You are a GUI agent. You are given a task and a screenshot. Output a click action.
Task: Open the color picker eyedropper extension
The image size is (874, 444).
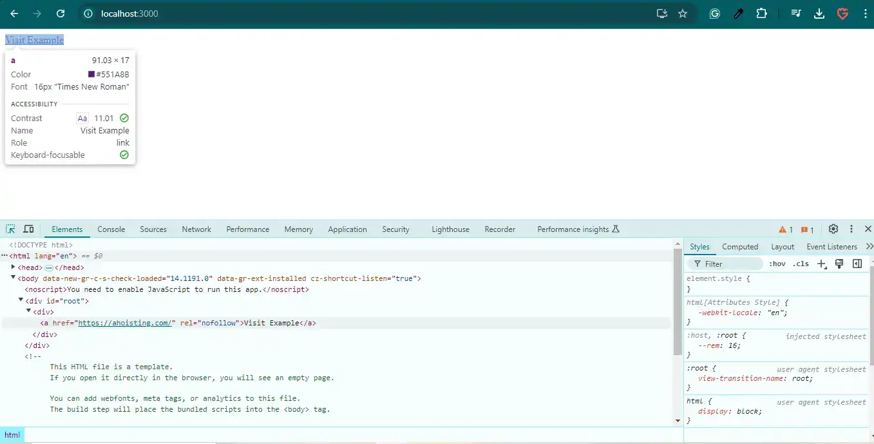(739, 14)
